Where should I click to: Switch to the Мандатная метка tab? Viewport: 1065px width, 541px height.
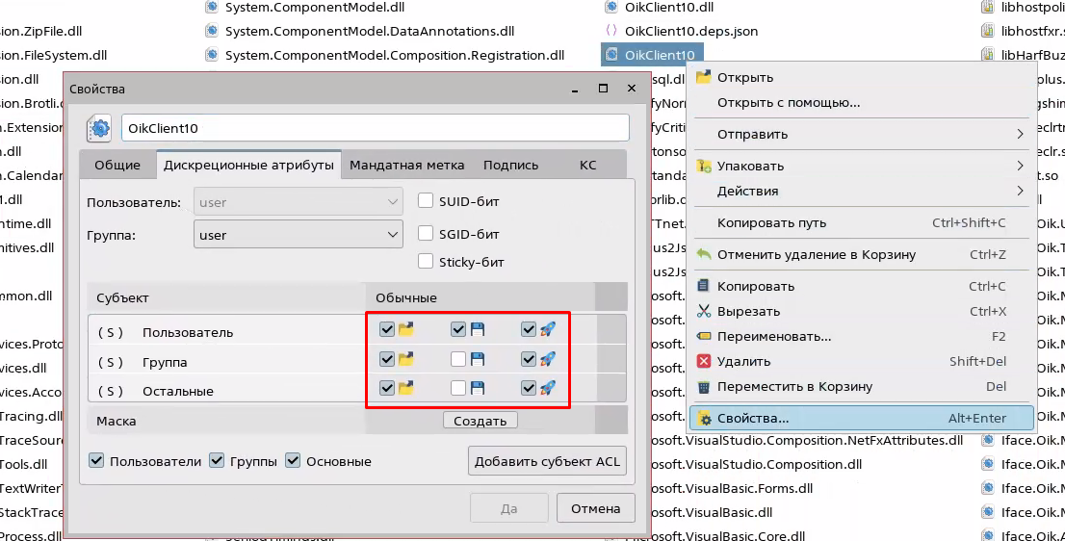[x=406, y=165]
